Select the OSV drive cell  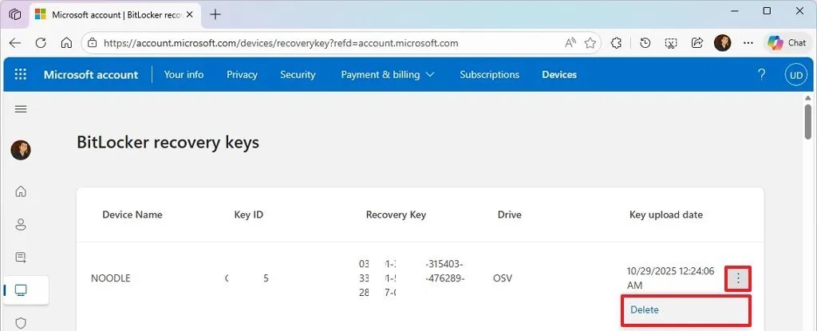coord(503,278)
